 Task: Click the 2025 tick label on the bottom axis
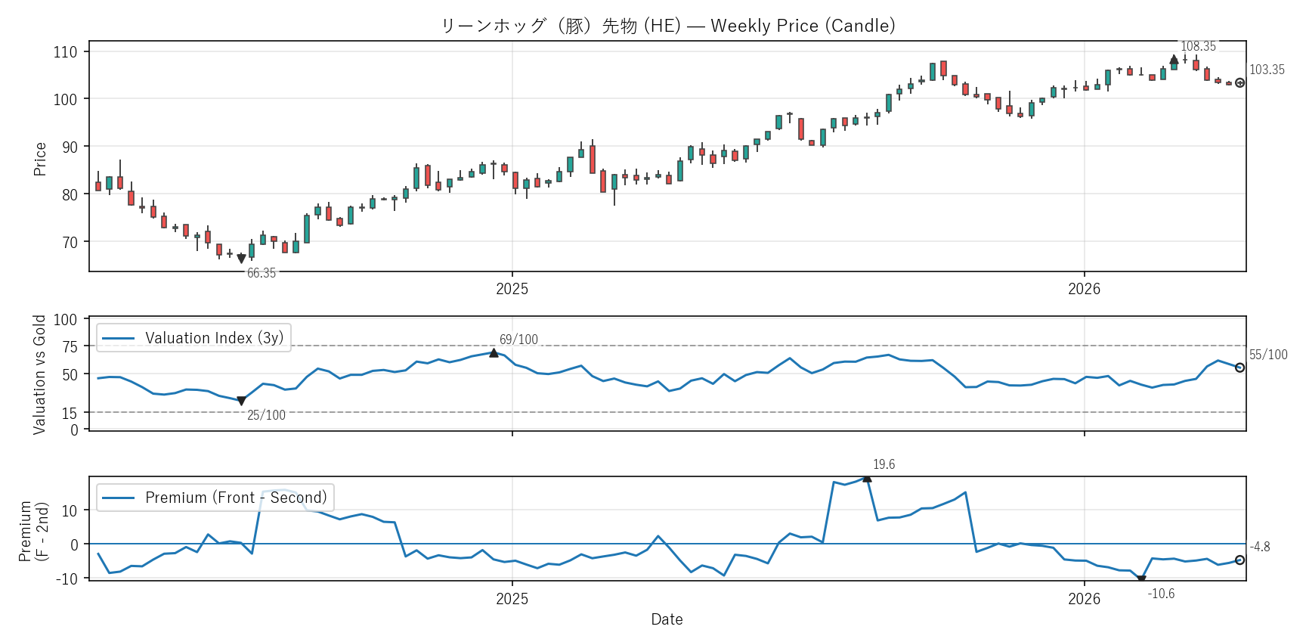pyautogui.click(x=512, y=599)
